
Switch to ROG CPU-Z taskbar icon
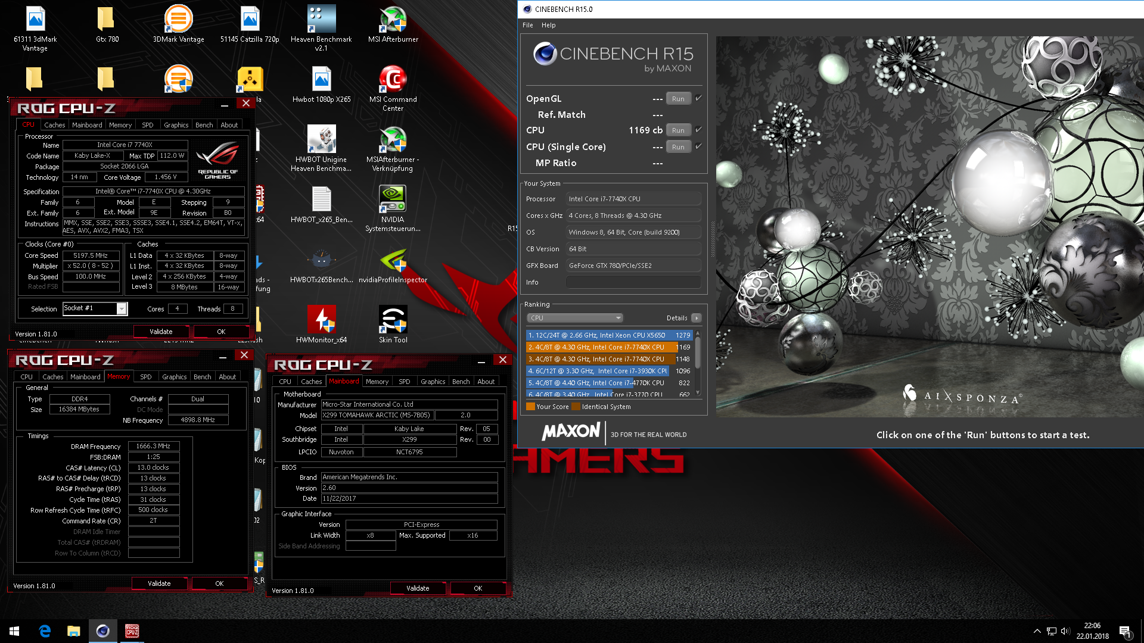(x=132, y=631)
